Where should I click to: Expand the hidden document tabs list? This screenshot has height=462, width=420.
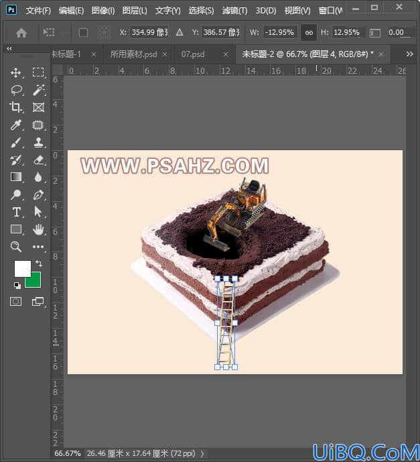(x=409, y=54)
